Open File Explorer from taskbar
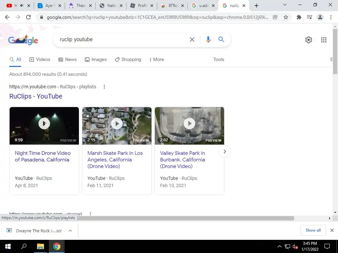Image resolution: width=338 pixels, height=253 pixels. tap(40, 246)
